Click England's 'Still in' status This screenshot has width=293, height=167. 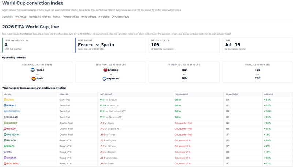178,117
